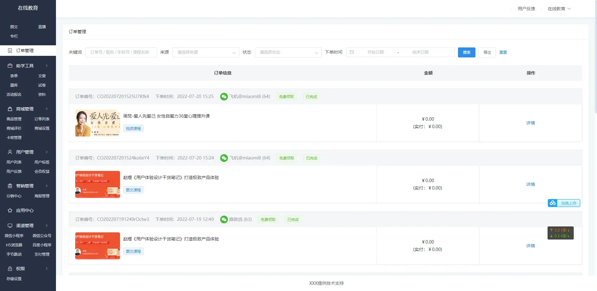Image resolution: width=597 pixels, height=291 pixels.
Task: Open 会员权益 in sidebar
Action: pos(42,172)
